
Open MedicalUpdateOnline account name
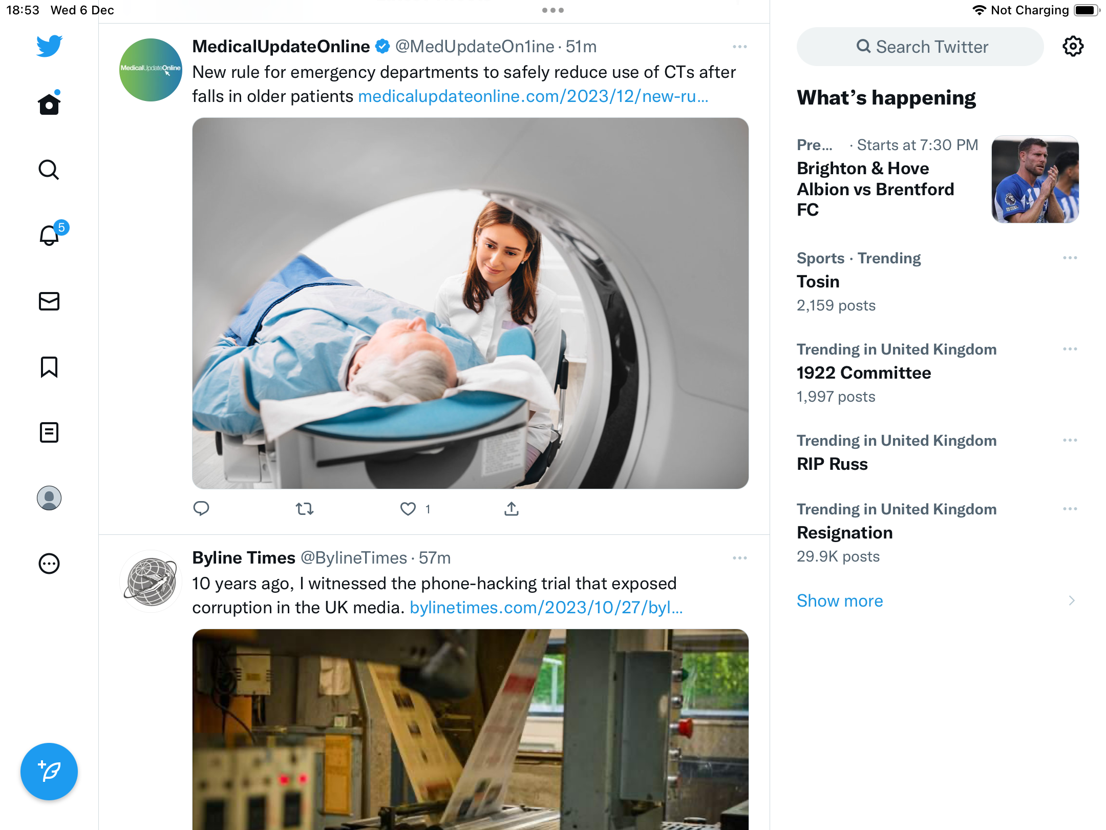point(281,47)
